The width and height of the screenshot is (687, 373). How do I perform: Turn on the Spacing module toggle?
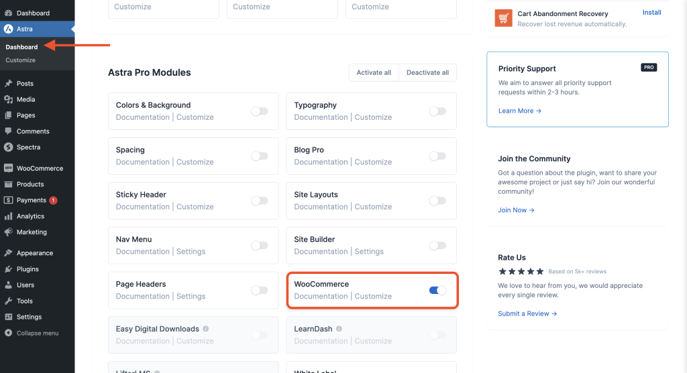click(x=260, y=156)
